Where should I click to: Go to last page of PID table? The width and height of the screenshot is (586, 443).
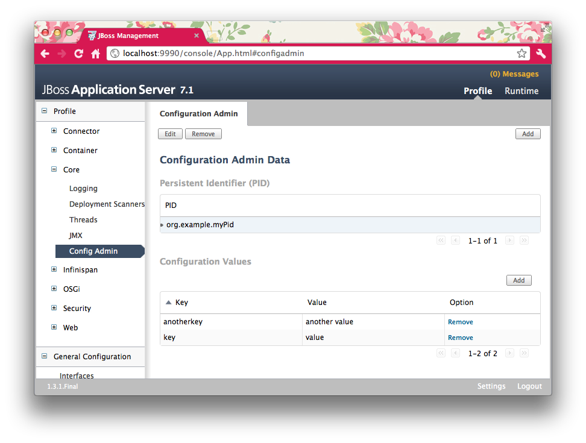point(525,240)
